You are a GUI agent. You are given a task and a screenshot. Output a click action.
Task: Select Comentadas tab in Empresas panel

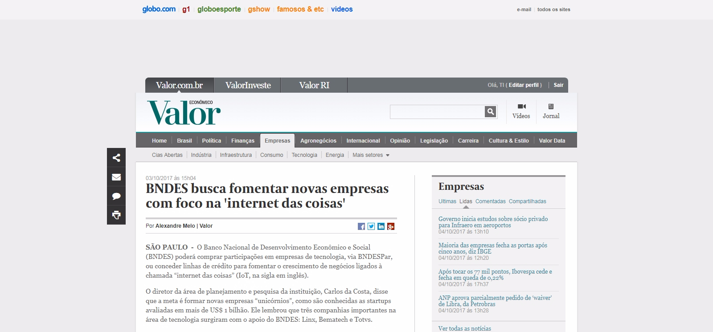pos(490,201)
